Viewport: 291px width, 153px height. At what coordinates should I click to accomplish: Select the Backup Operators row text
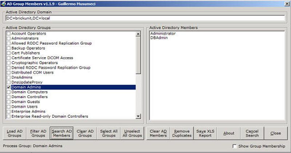pos(28,48)
